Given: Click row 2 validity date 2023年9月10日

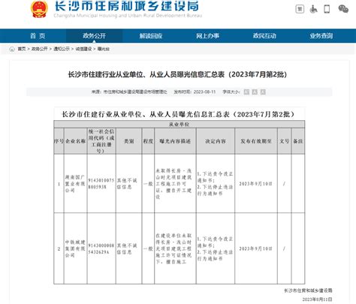Looking at the screenshot, I should pos(255,248).
